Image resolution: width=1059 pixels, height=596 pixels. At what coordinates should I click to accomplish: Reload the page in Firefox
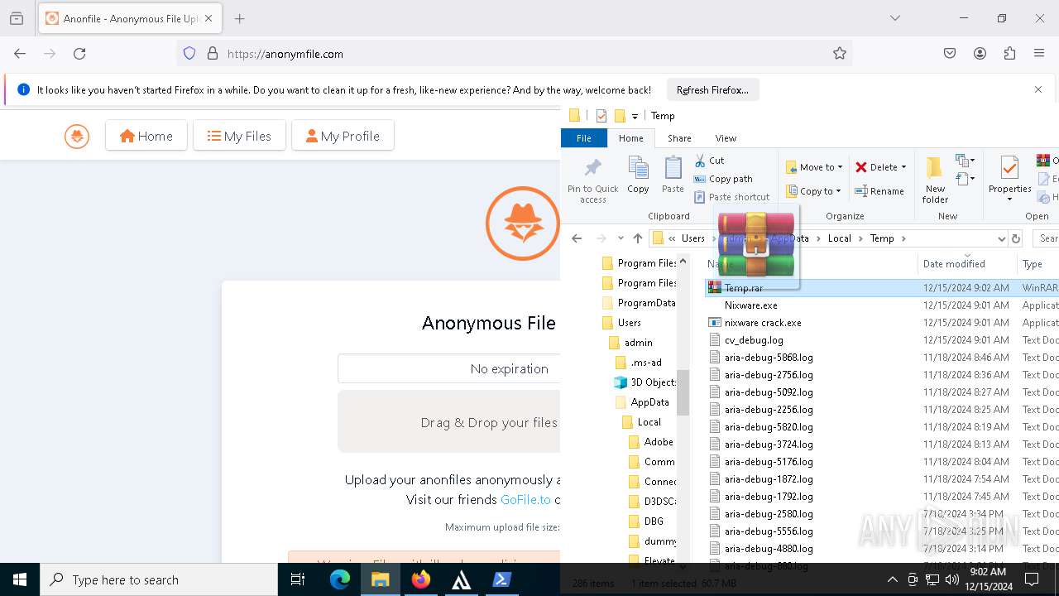(x=79, y=54)
